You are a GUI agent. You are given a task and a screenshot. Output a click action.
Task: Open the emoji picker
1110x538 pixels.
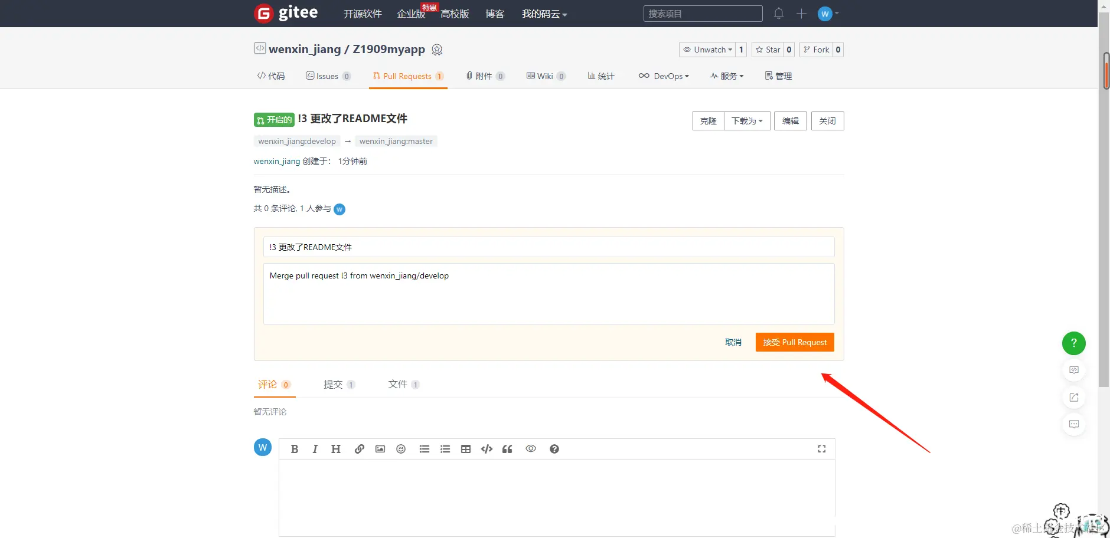coord(401,449)
